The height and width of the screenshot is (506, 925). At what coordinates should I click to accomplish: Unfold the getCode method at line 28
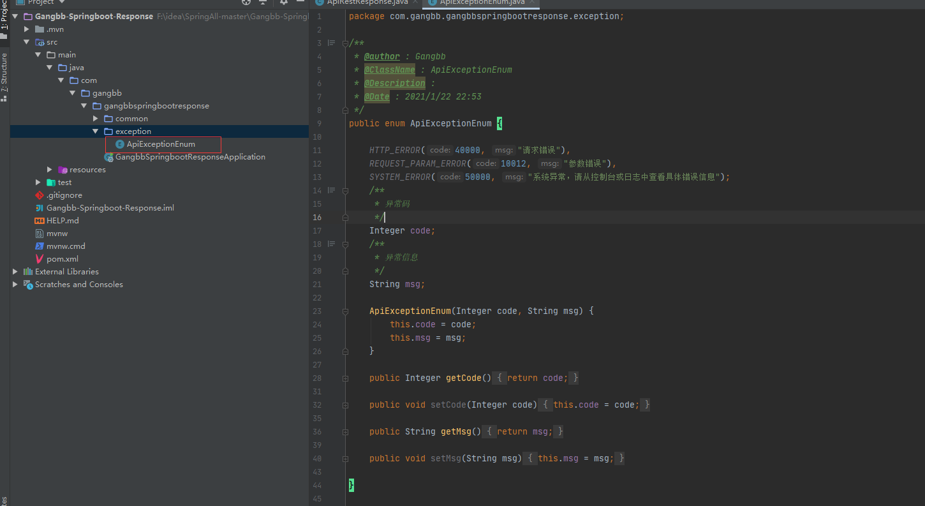point(345,378)
